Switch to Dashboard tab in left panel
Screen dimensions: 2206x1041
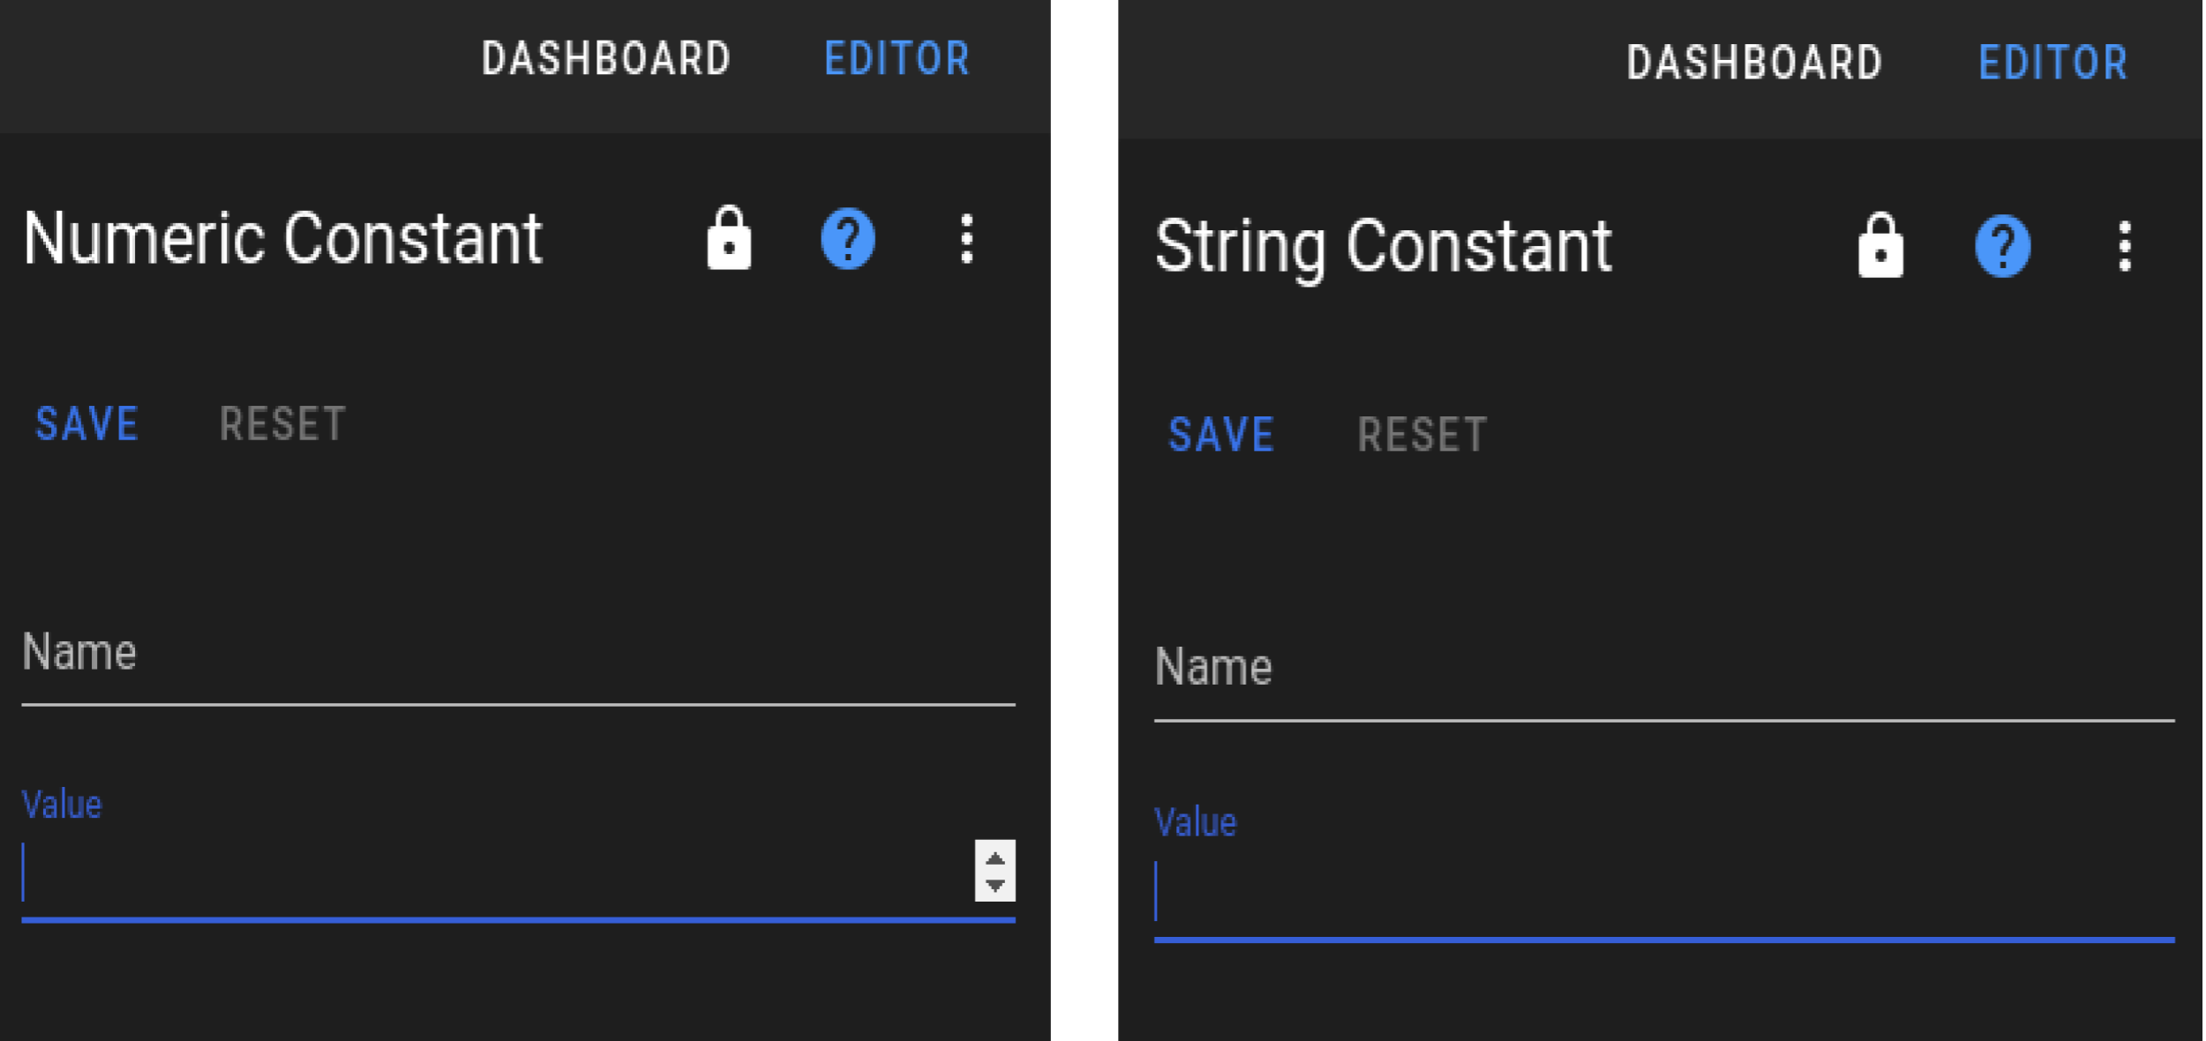pyautogui.click(x=606, y=59)
